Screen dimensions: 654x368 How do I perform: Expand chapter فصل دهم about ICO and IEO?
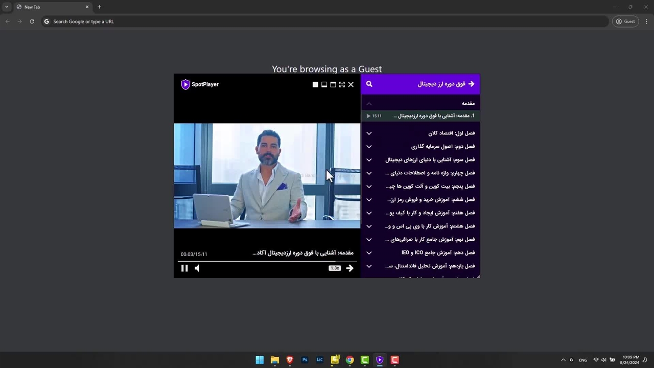tap(369, 253)
